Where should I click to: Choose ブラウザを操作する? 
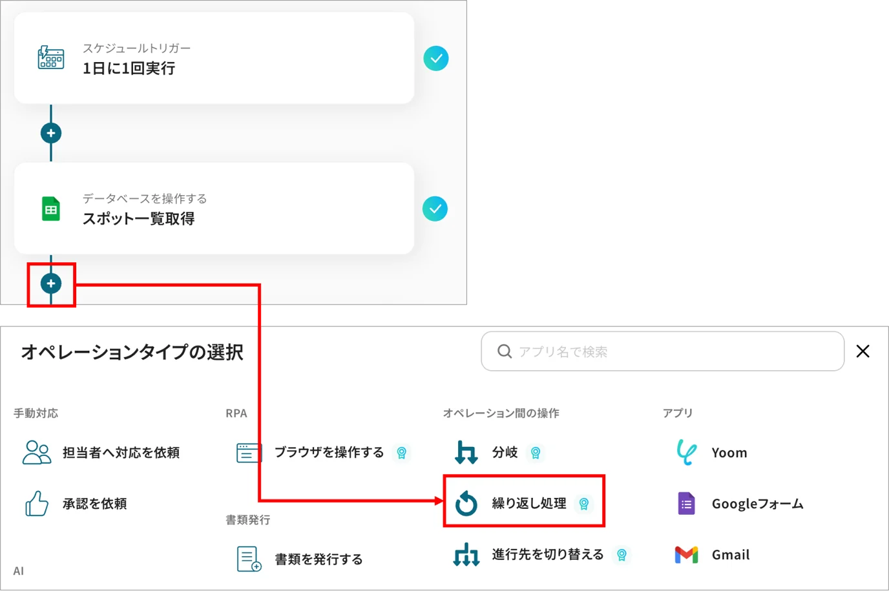329,452
